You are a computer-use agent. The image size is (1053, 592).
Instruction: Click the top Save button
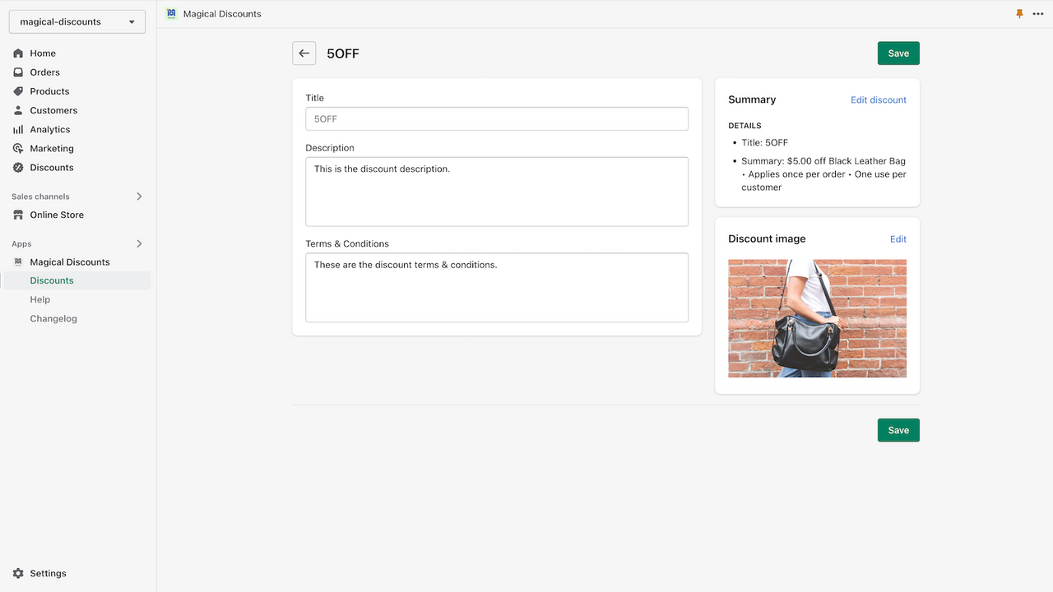898,53
